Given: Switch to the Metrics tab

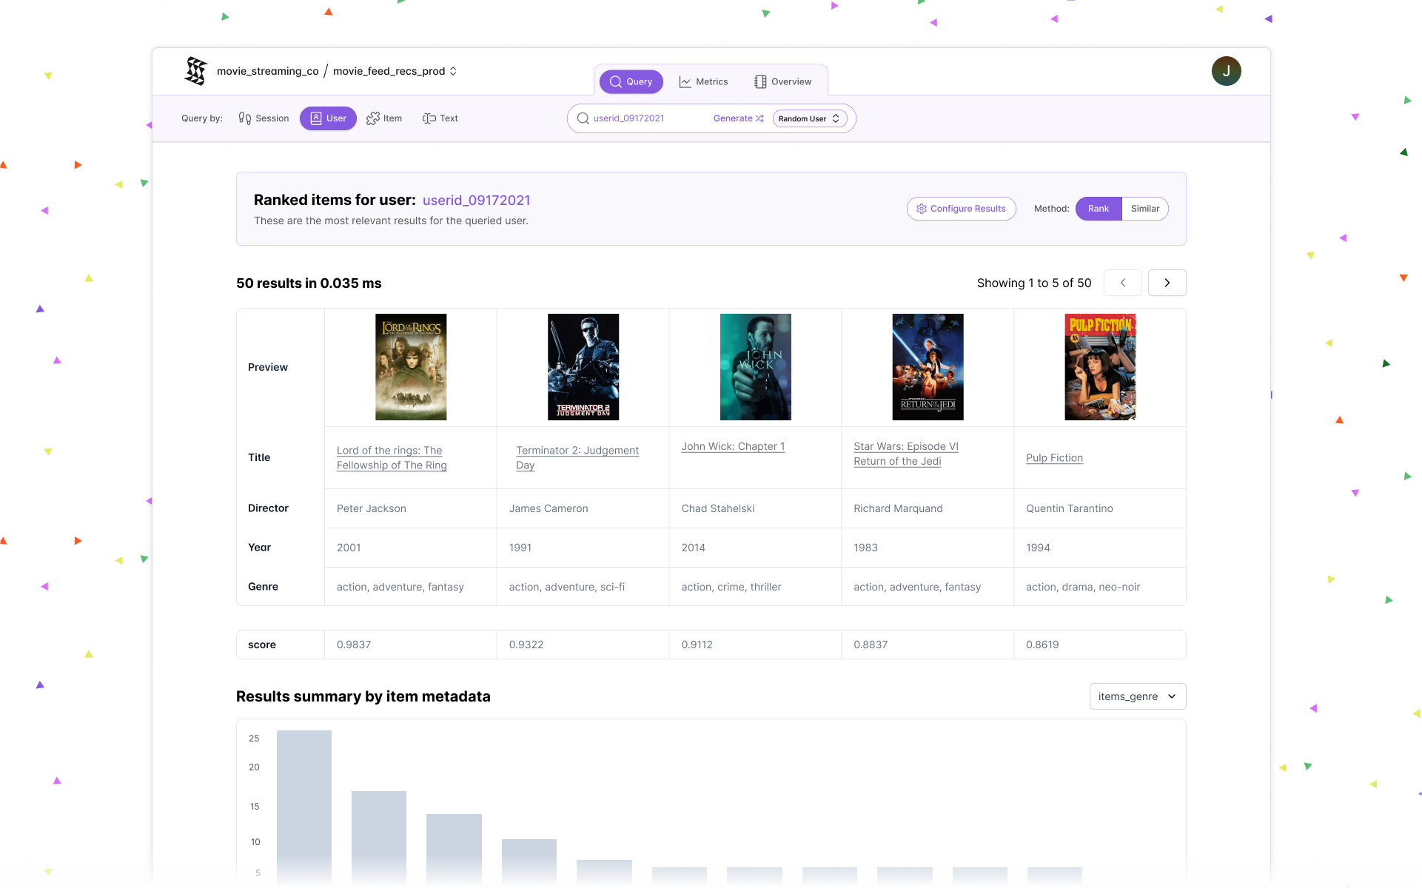Looking at the screenshot, I should coord(703,81).
